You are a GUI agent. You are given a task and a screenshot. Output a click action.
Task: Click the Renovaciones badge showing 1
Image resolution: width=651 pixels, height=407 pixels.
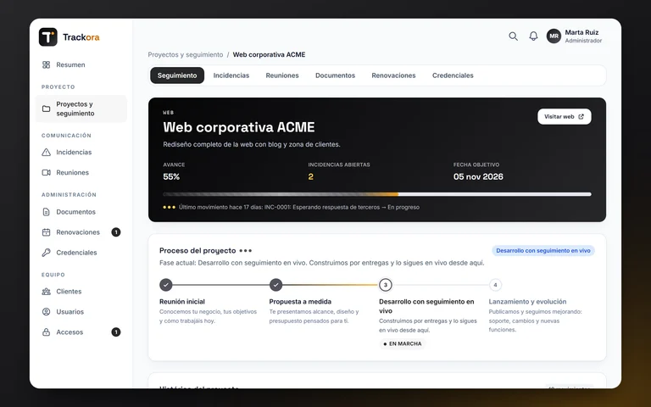point(116,232)
